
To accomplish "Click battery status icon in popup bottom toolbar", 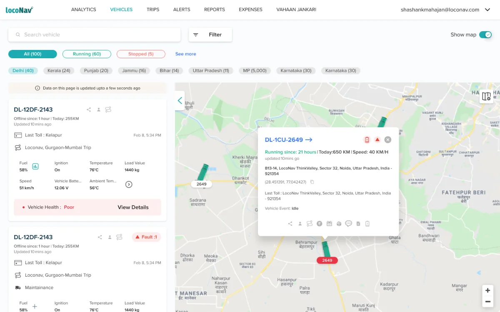I will point(367,224).
